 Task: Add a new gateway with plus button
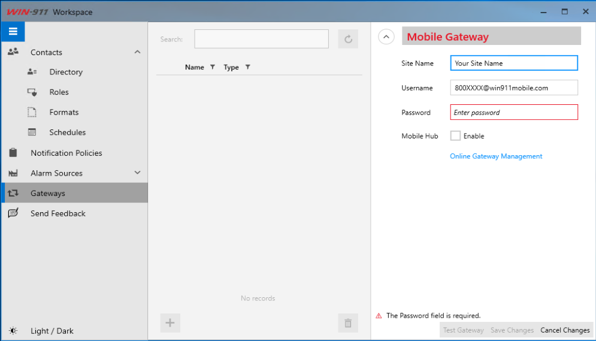[x=170, y=323]
